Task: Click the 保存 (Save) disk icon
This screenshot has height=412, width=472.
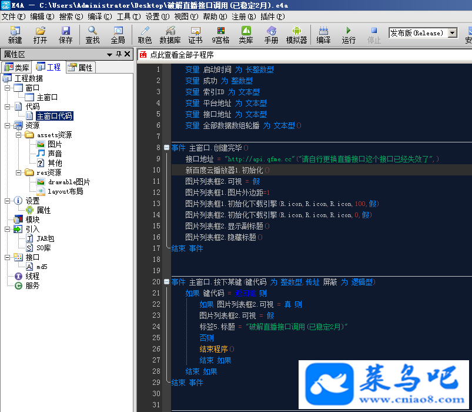Action: (x=65, y=35)
